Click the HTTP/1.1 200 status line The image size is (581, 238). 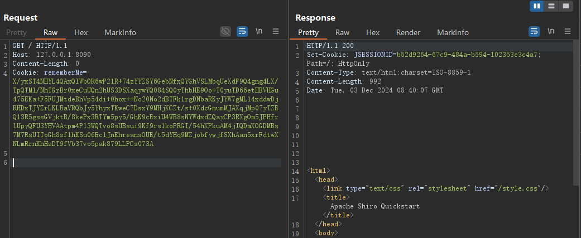(330, 46)
